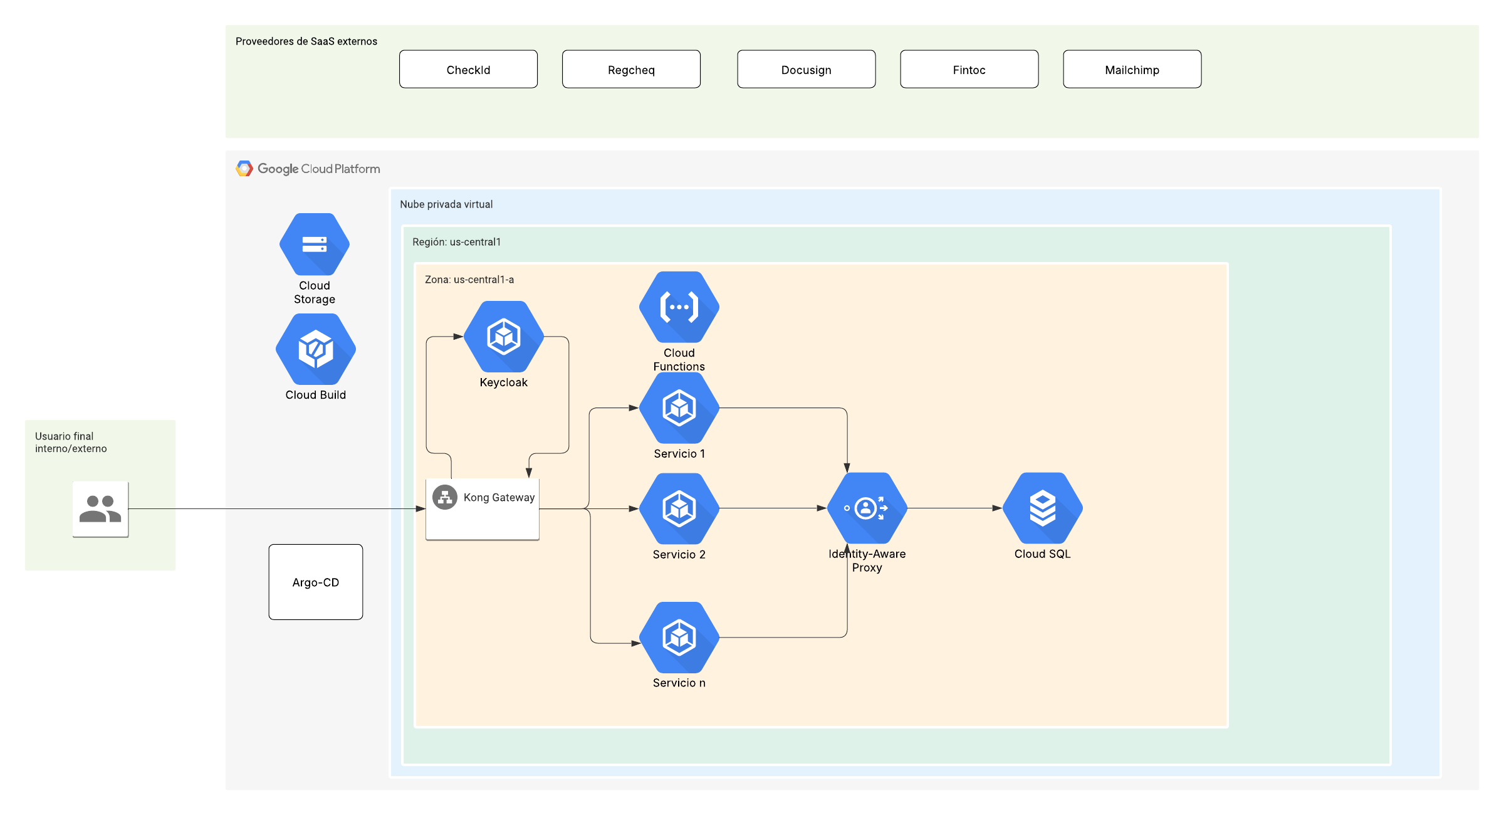This screenshot has height=815, width=1504.
Task: Select the Docusign provider box
Action: 807,70
